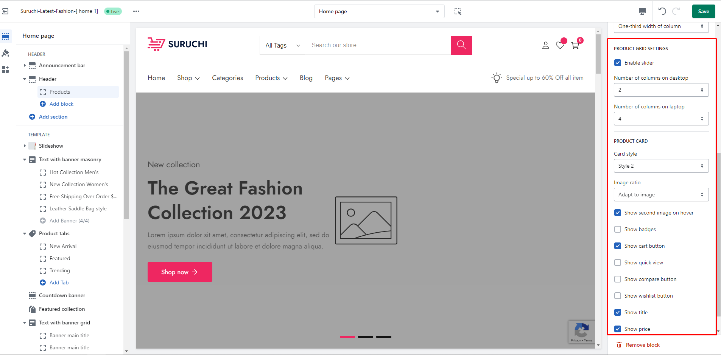This screenshot has height=355, width=721.
Task: Select Categories in the store navigation
Action: (x=227, y=78)
